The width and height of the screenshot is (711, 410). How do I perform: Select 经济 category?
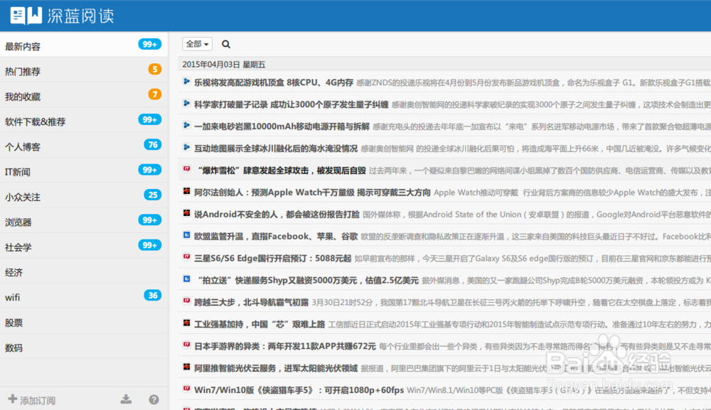tap(84, 271)
